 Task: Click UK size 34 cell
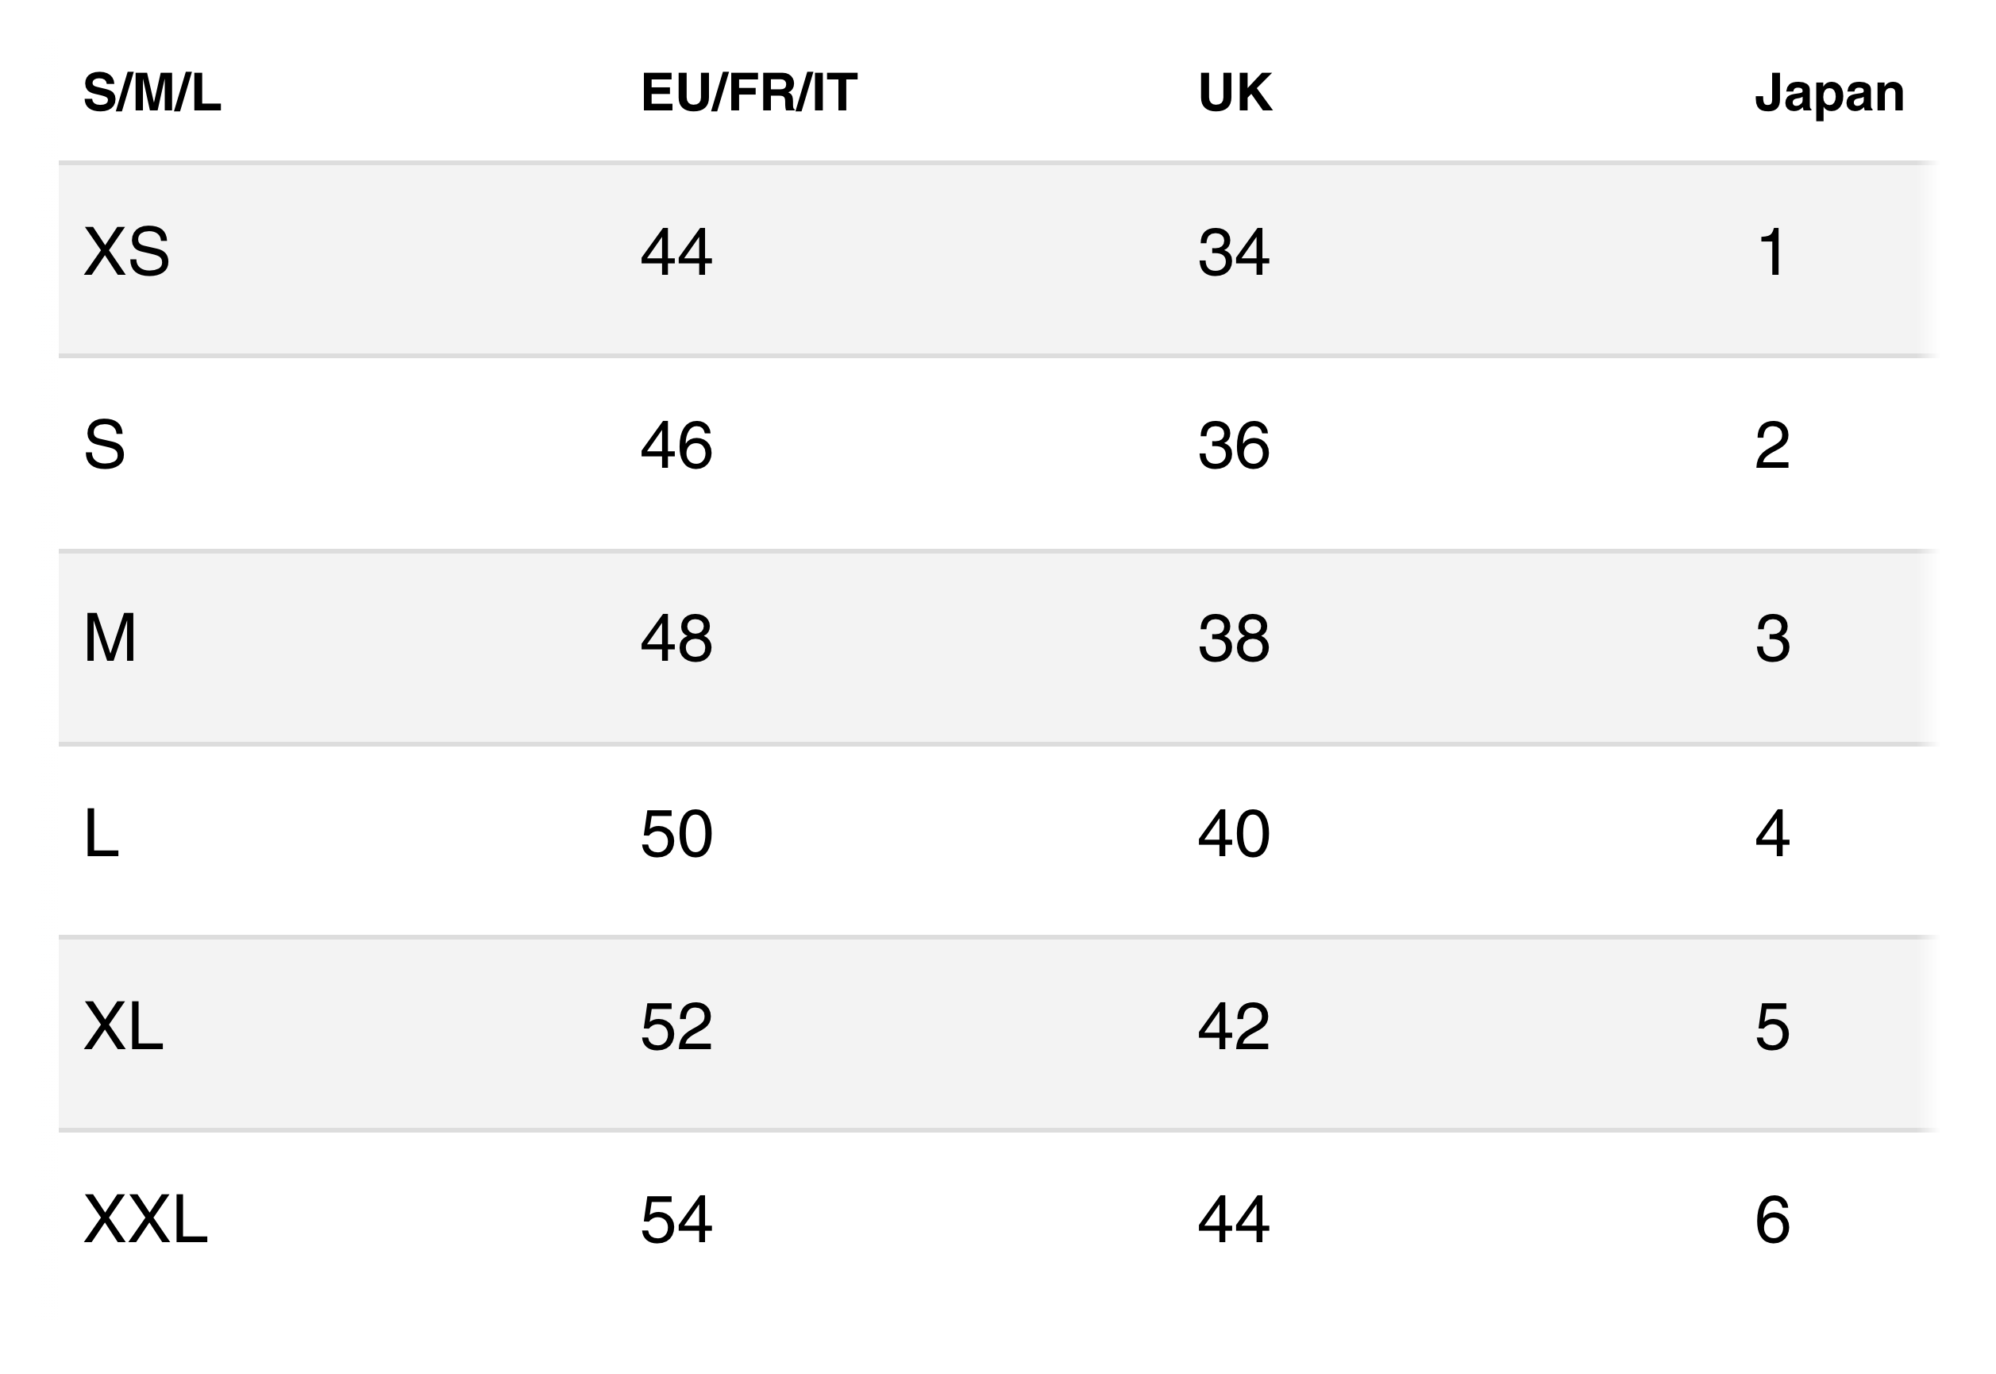click(x=1234, y=253)
